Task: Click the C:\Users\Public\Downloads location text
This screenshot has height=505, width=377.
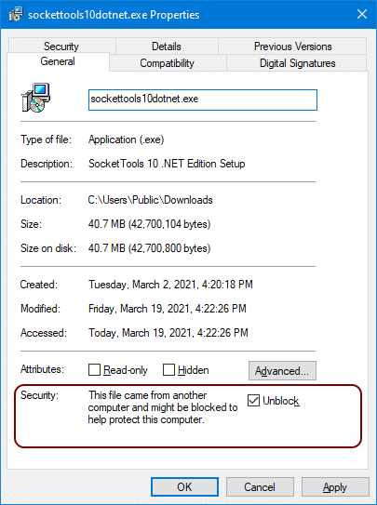Action: click(x=151, y=200)
